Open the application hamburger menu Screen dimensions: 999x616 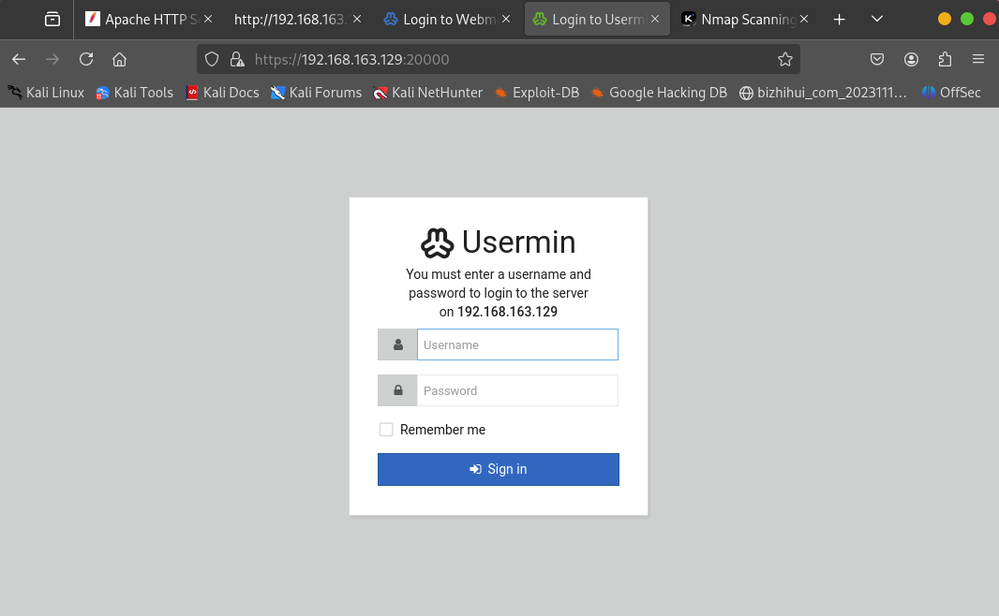click(978, 59)
